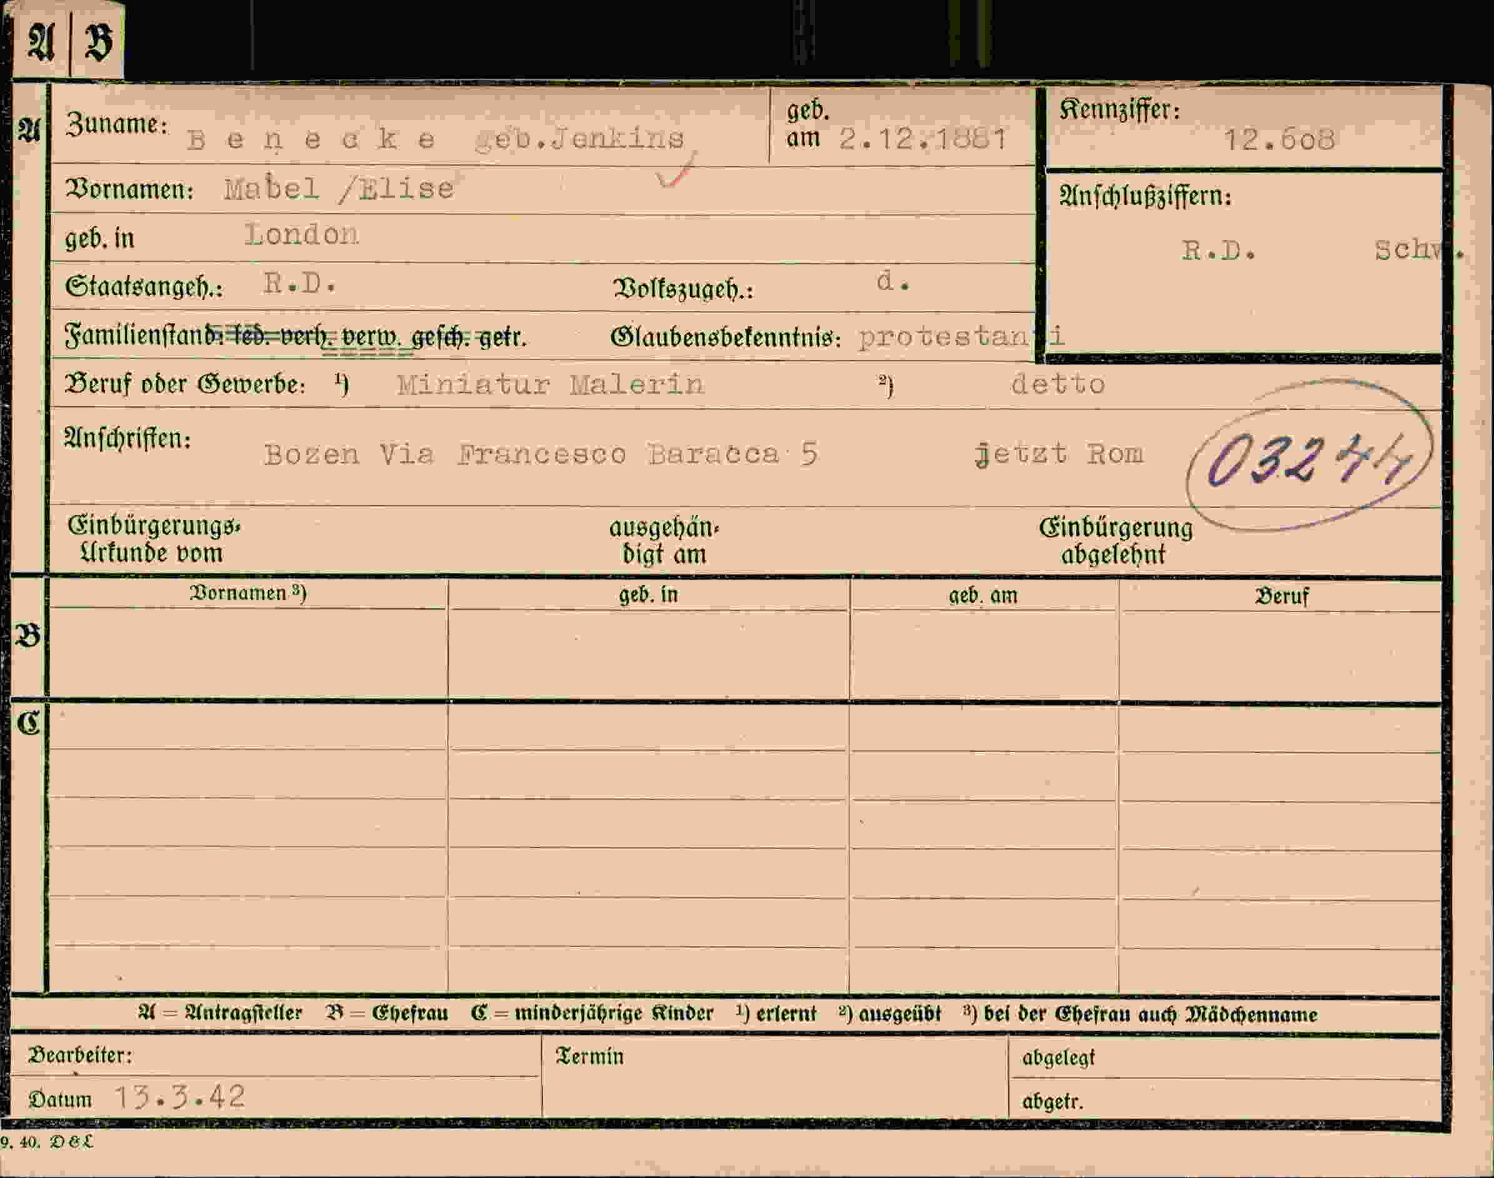Click the Kennziffer number '12.608'
This screenshot has height=1178, width=1494.
coord(1279,140)
